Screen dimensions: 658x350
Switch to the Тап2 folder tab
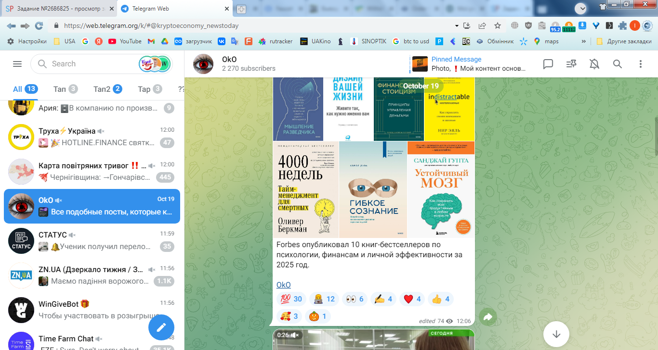(x=107, y=89)
